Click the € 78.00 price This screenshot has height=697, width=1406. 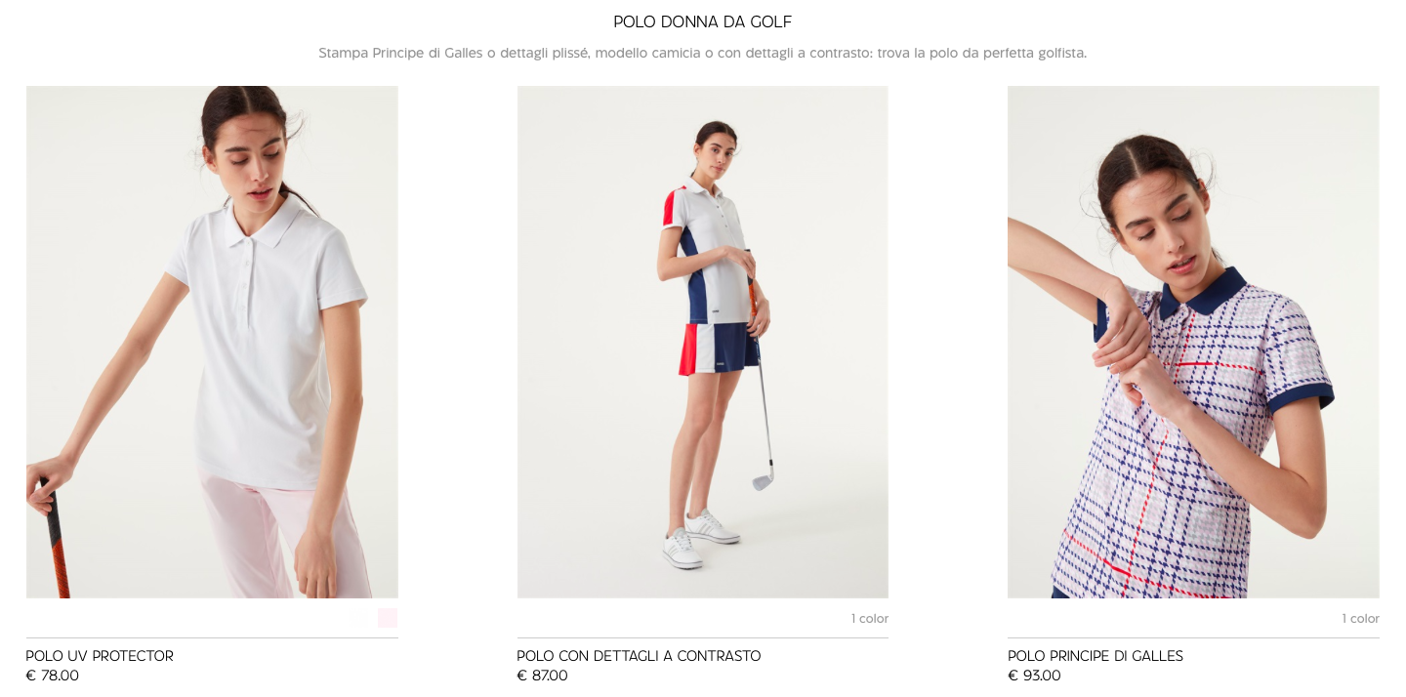point(53,676)
